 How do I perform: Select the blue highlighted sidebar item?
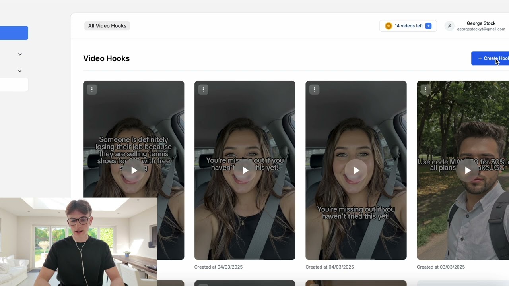click(x=14, y=33)
